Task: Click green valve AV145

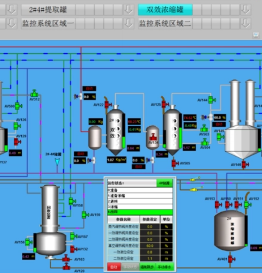Action: 221,137
